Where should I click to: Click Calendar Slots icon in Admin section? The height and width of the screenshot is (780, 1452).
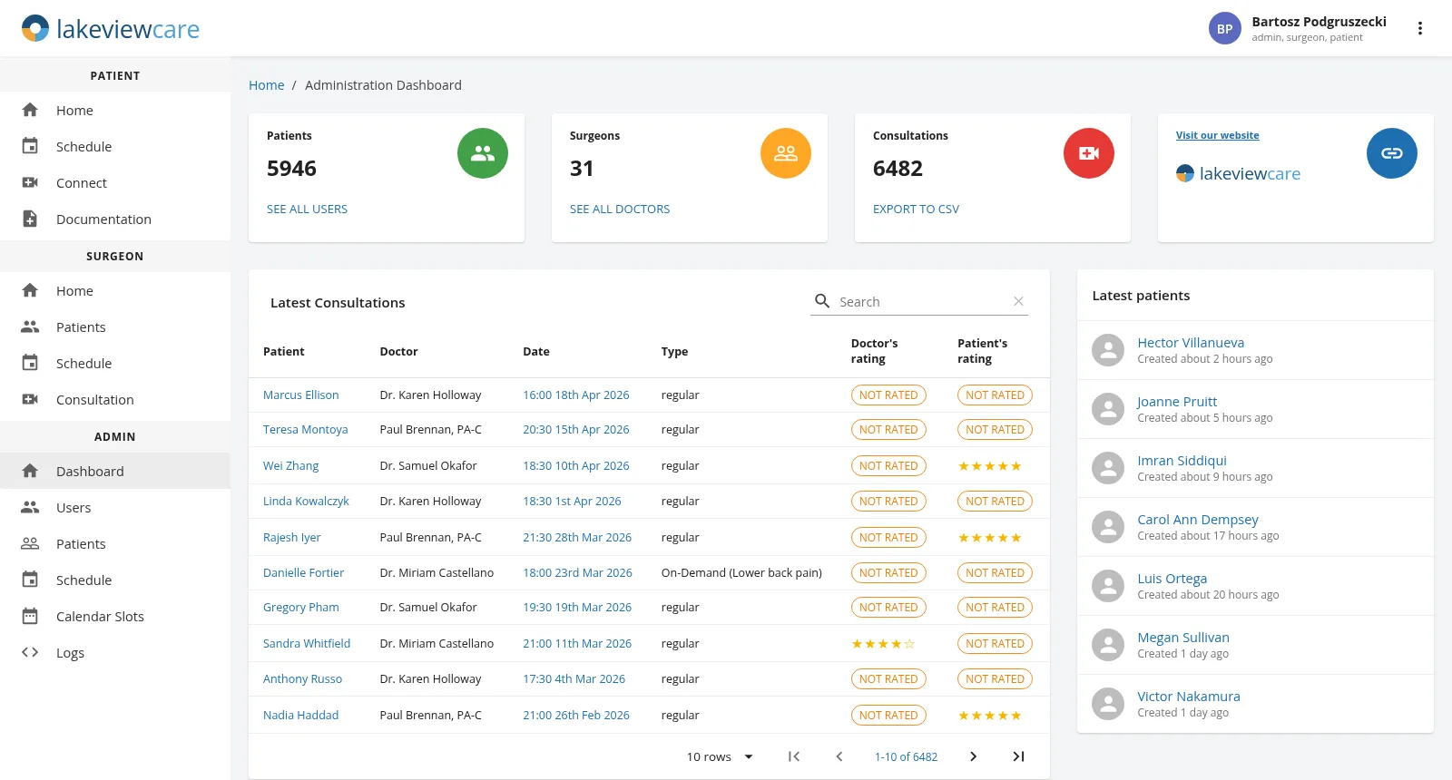[30, 616]
